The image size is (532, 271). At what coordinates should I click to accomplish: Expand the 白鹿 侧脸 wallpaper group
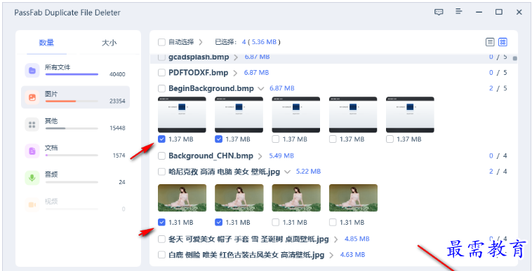coord(331,254)
